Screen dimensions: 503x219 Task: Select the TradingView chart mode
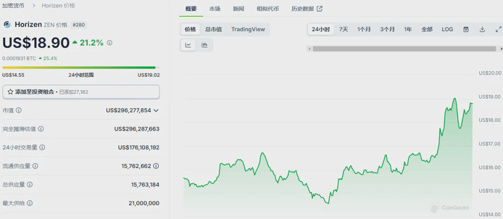[x=248, y=29]
